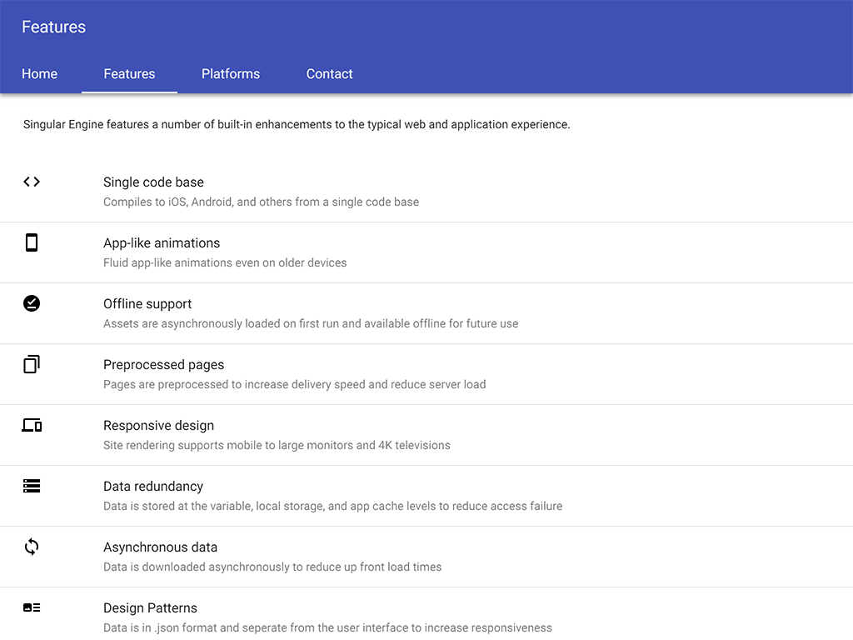
Task: Click the Data redundancy description text
Action: [x=332, y=506]
